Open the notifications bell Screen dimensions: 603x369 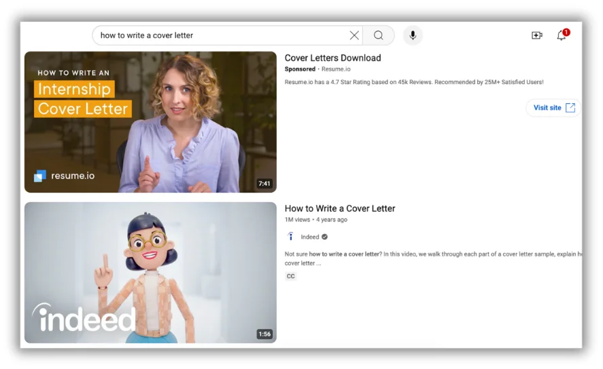click(x=561, y=36)
